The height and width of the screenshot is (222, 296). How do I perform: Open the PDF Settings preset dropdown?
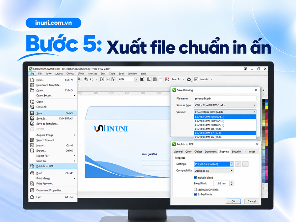pyautogui.click(x=214, y=164)
